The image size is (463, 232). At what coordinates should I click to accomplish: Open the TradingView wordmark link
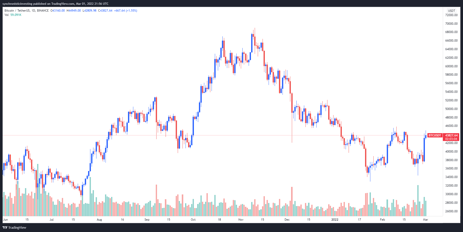pos(17,227)
